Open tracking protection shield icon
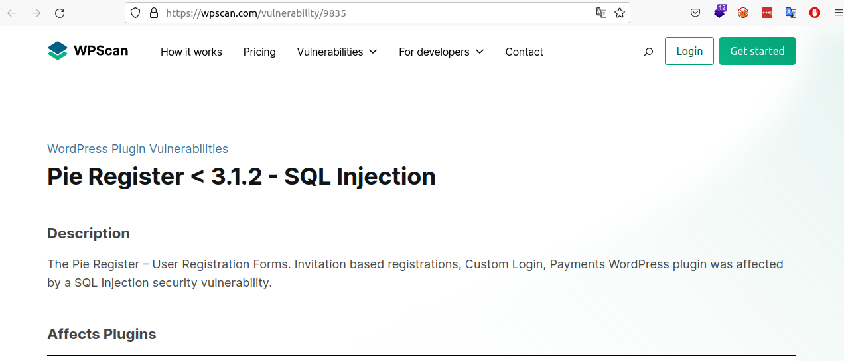 pyautogui.click(x=136, y=13)
